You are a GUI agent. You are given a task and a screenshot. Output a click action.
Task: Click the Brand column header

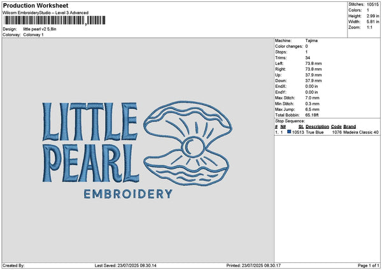point(350,127)
